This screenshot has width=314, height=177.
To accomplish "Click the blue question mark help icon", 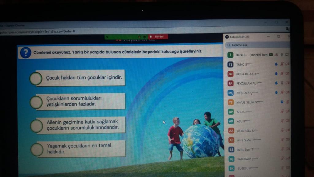I will [25, 53].
